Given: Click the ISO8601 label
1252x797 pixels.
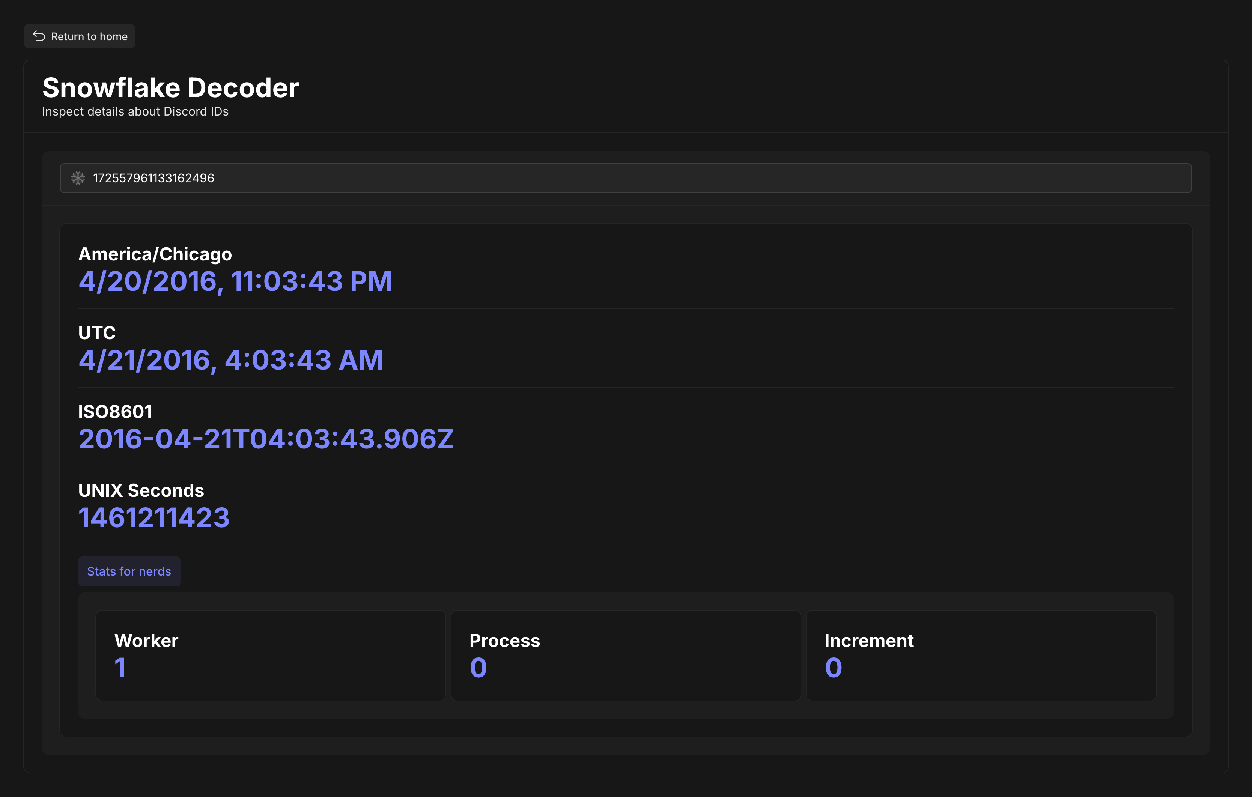Looking at the screenshot, I should (115, 412).
